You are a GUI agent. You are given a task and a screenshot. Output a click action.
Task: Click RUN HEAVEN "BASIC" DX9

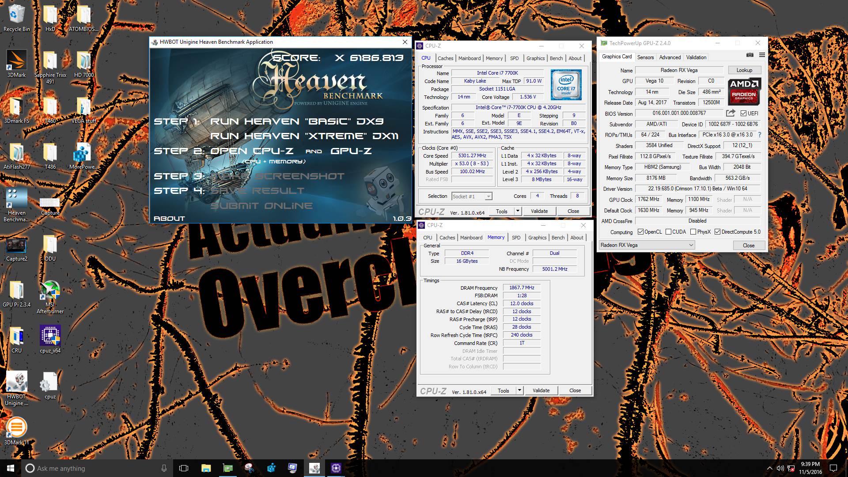click(297, 121)
